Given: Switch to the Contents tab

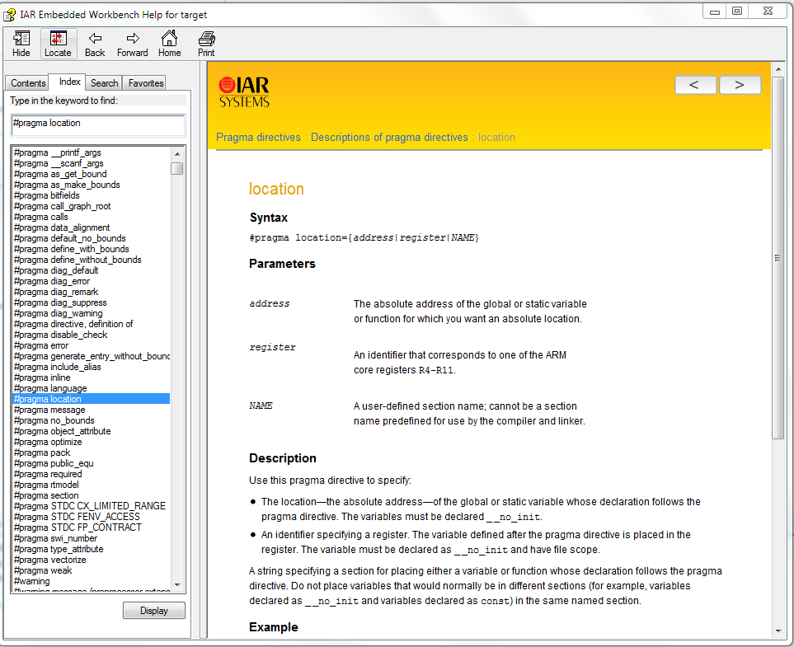Looking at the screenshot, I should click(x=28, y=83).
